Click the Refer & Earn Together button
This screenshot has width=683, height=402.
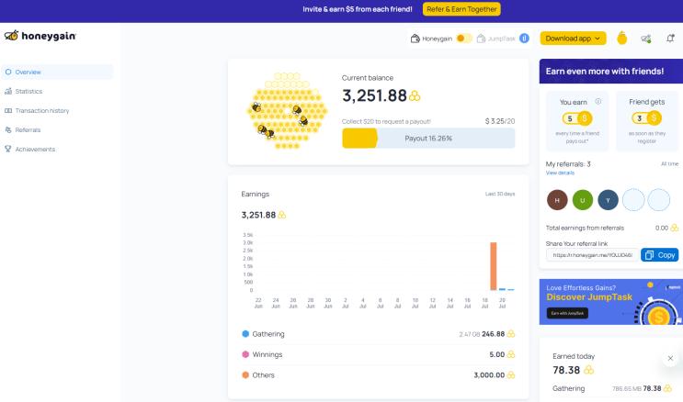point(461,9)
